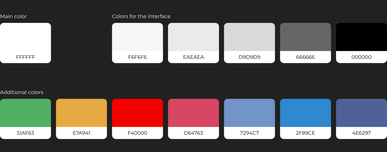Click the "Main color" heading
The height and width of the screenshot is (152, 387).
14,16
